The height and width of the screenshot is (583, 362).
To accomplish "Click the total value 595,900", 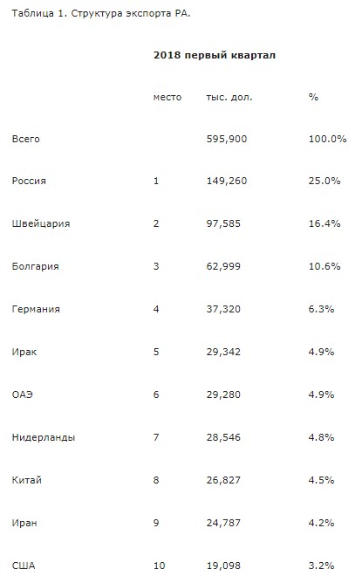I will pos(227,139).
